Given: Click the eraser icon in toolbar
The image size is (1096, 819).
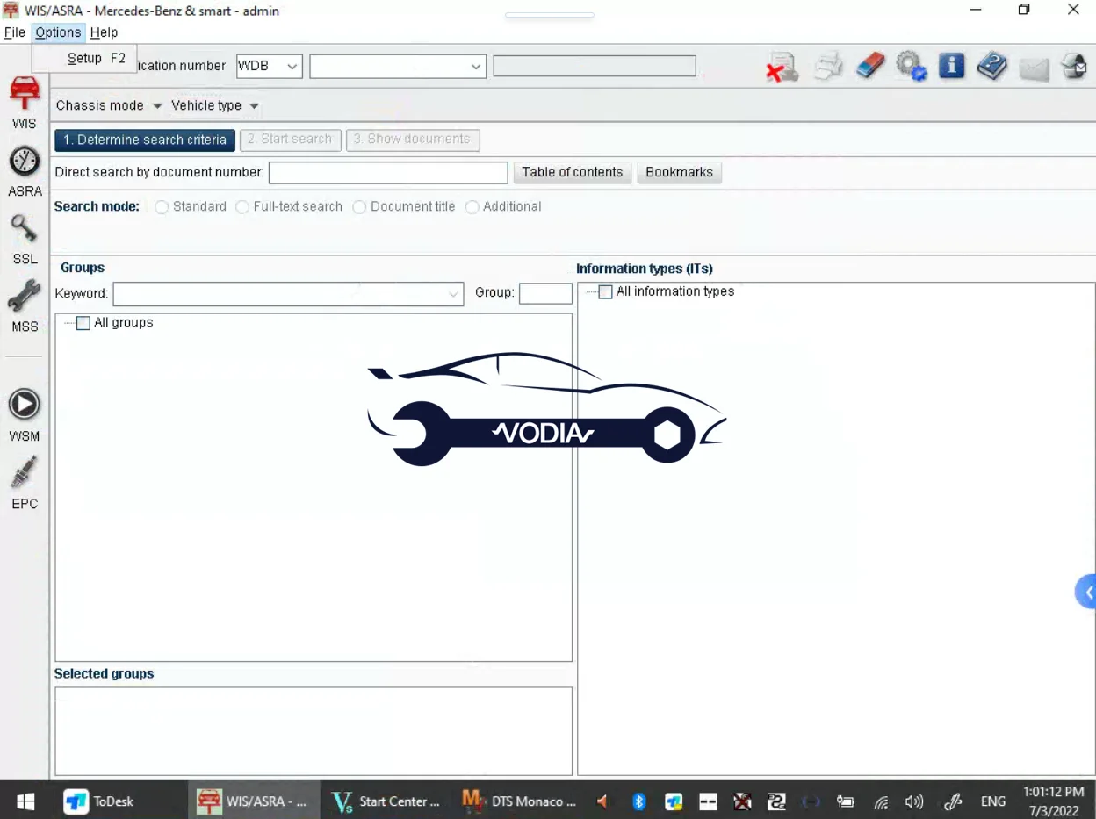Looking at the screenshot, I should [x=870, y=66].
